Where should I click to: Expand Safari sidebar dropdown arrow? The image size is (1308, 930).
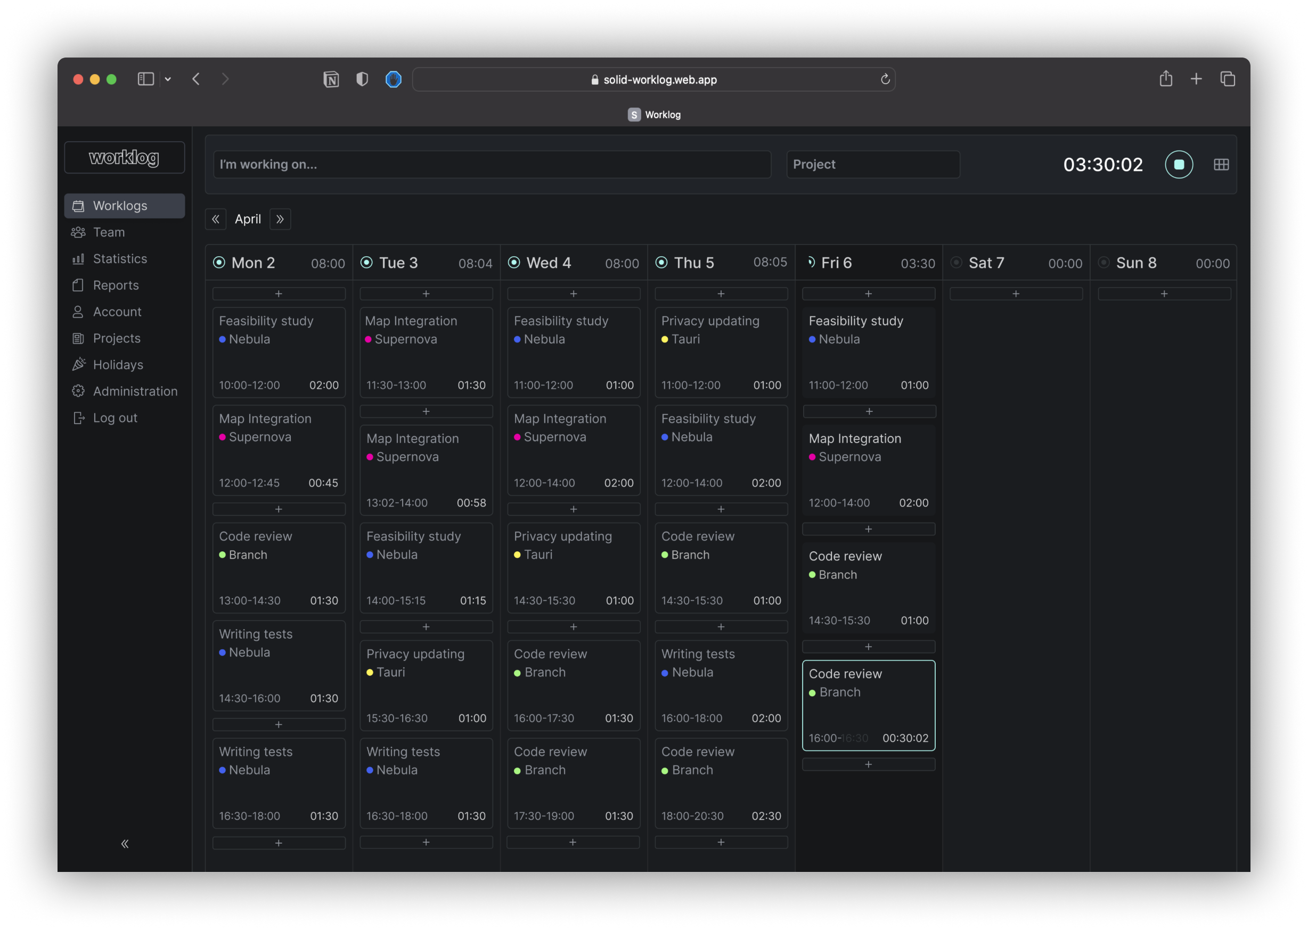click(x=168, y=79)
